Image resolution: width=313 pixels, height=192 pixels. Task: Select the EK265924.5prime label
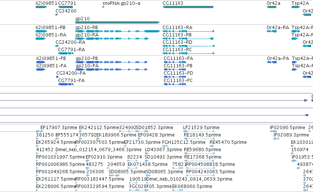tap(56, 142)
